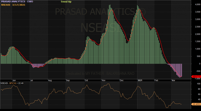Image resolution: width=201 pixels, height=111 pixels.
Task: Click the Jul month label on time axis
Action: point(31,80)
